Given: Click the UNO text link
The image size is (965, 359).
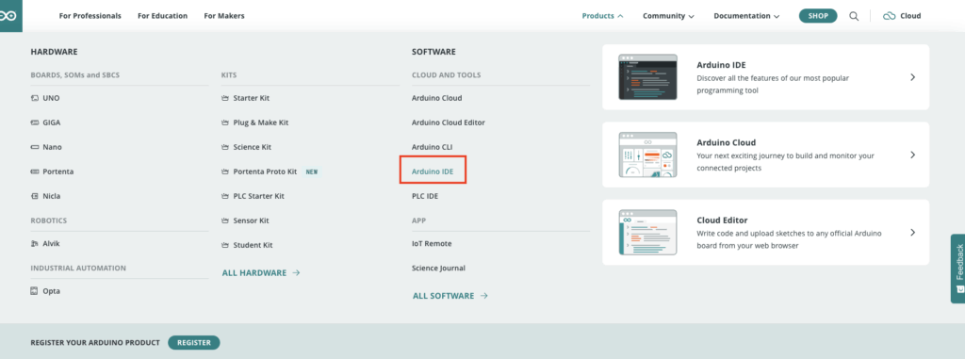Looking at the screenshot, I should (x=51, y=98).
